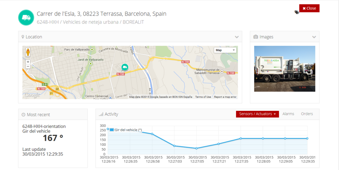Click the 6248-HXH / Vehicles de neteja urbana subtitle
The image size is (339, 170).
(x=90, y=22)
